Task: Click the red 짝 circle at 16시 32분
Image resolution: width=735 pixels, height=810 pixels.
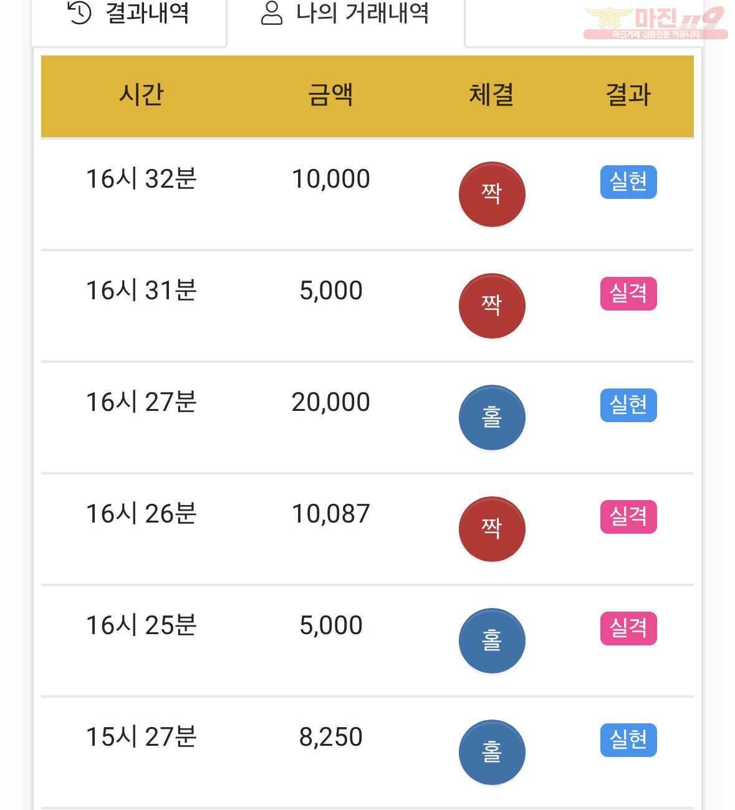Action: pos(492,194)
